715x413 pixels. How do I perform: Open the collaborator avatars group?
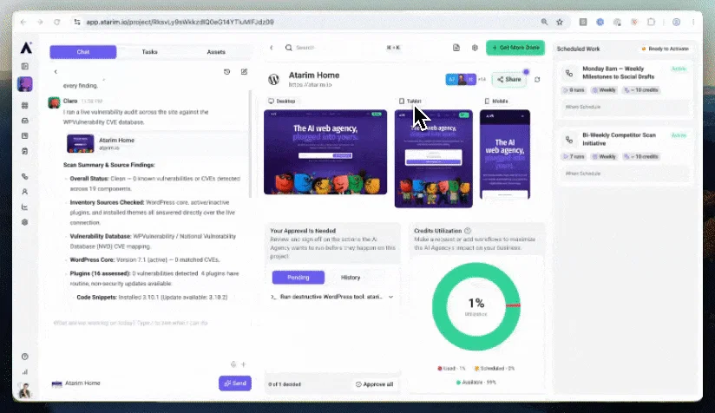461,79
